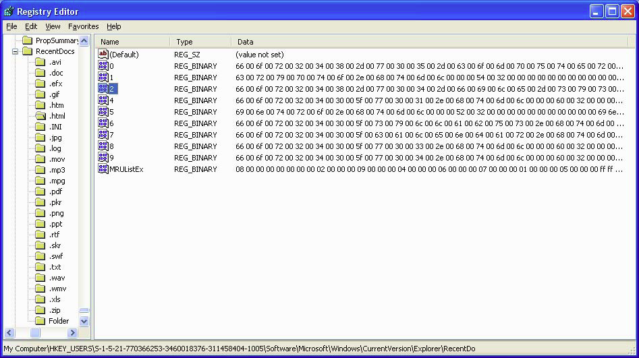Viewport: 639px width, 358px height.
Task: Click the tree vertical scrollbar thumb
Action: click(x=84, y=310)
